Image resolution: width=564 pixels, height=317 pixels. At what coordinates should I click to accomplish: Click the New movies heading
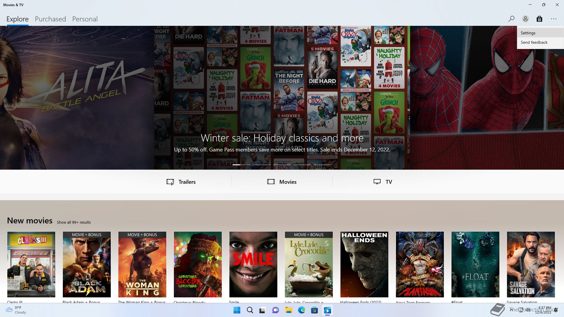coord(30,220)
